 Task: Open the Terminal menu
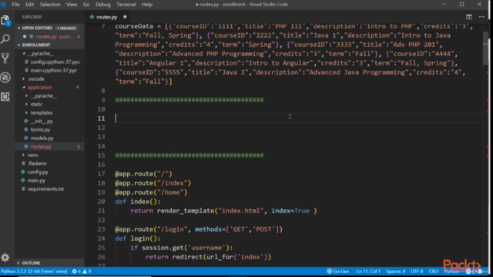pyautogui.click(x=126, y=5)
